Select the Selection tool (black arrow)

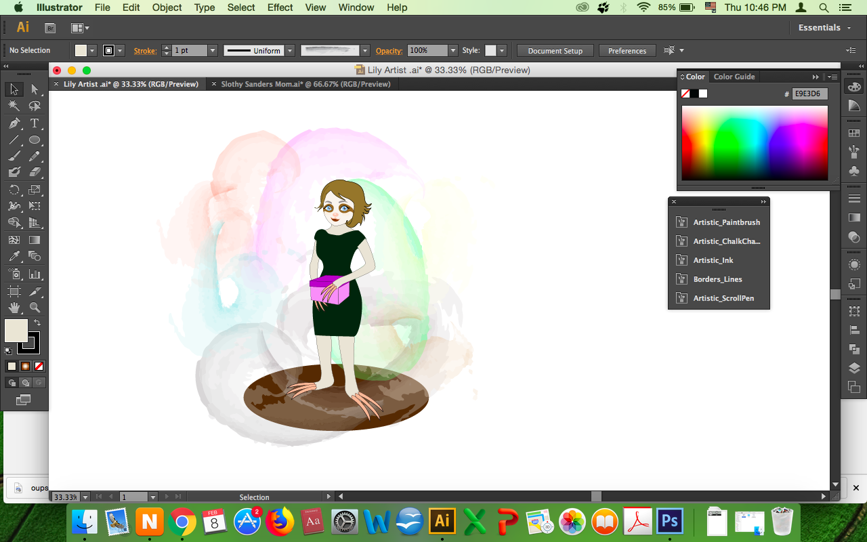click(14, 89)
